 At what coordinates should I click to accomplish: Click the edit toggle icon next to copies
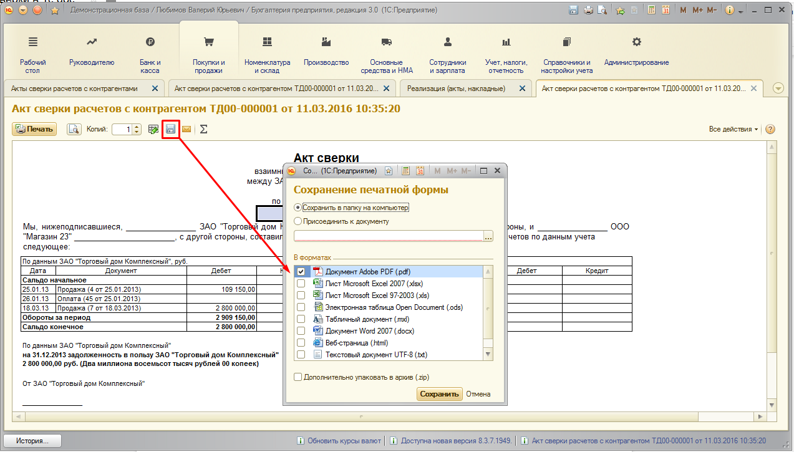pyautogui.click(x=153, y=129)
